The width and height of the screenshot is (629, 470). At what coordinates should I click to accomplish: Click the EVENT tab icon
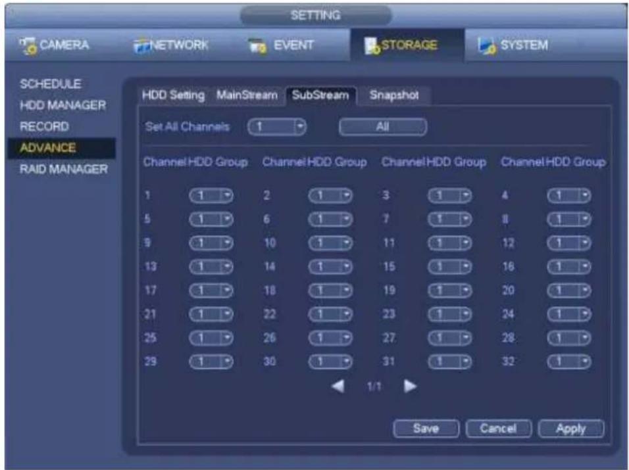pyautogui.click(x=257, y=46)
